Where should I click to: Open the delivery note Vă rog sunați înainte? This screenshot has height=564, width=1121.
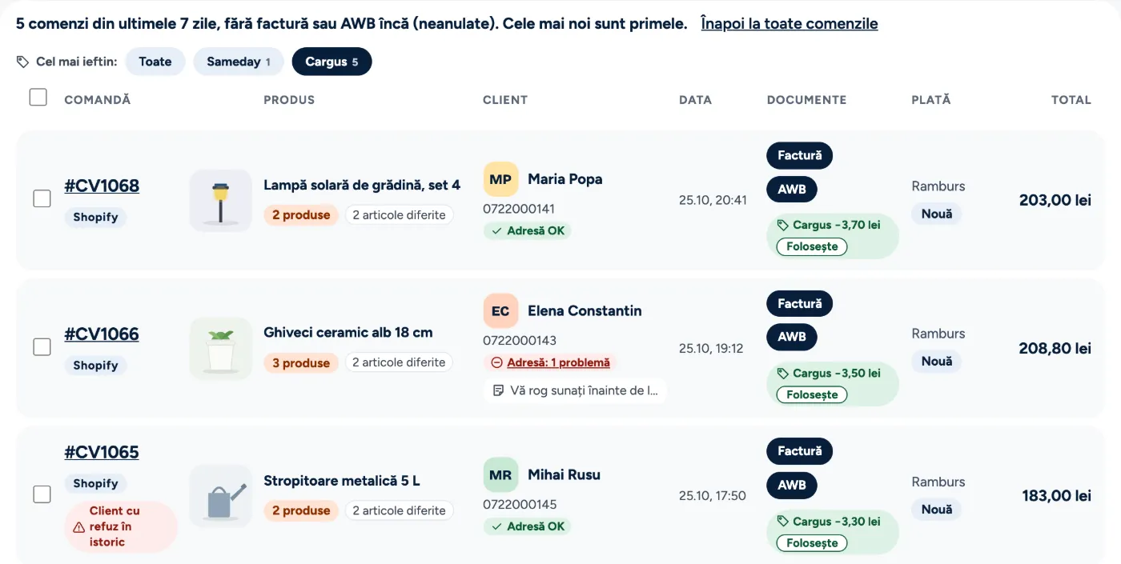[575, 390]
